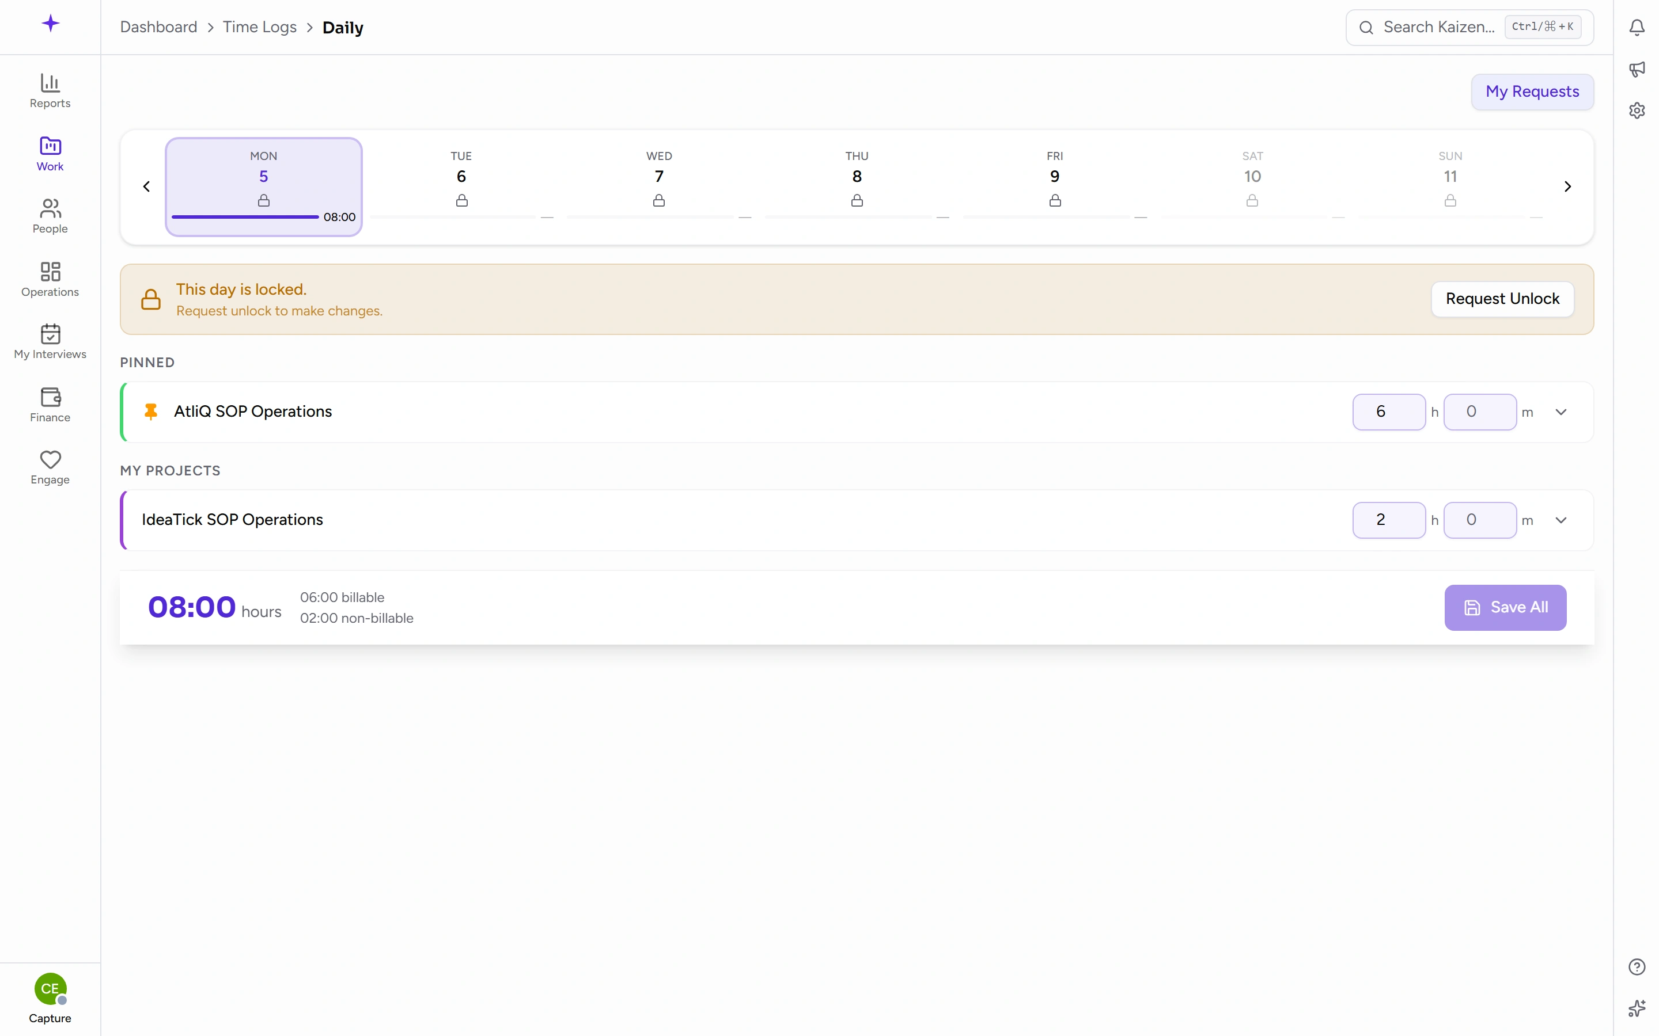The width and height of the screenshot is (1659, 1036).
Task: Open the Finance sidebar section
Action: 50,405
